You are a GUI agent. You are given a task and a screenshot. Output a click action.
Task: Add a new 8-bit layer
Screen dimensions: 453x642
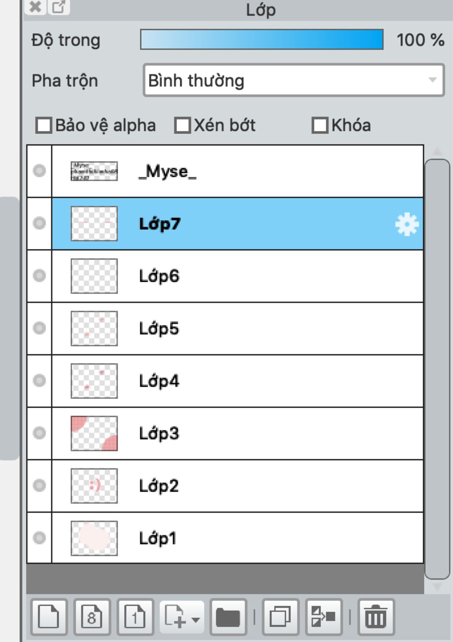click(92, 616)
